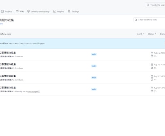This screenshot has height=136, width=165.
Task: Click the Wiki book icon
Action: (17, 11)
